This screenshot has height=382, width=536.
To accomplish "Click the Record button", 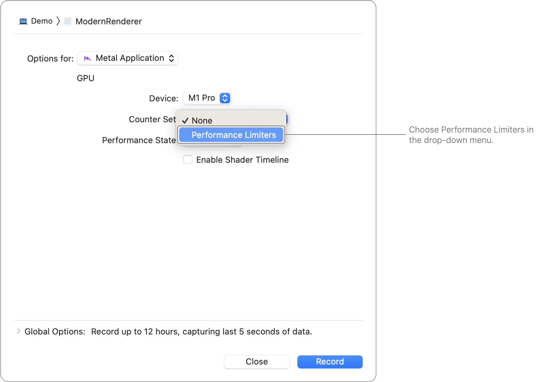I will (329, 361).
